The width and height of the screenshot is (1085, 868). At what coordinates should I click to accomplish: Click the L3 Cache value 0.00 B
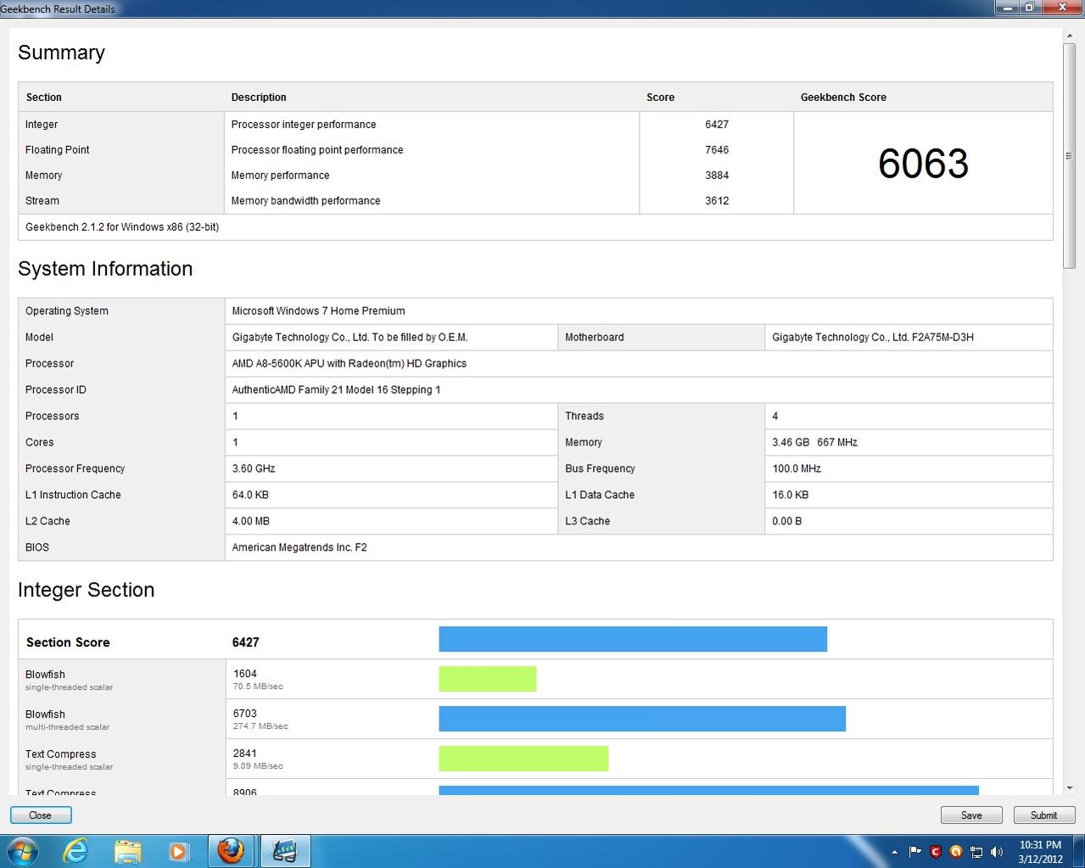click(786, 522)
